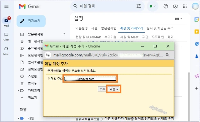The image size is (200, 122).
Task: Minimize the 메일 계정 추가 popup window
Action: coord(142,46)
